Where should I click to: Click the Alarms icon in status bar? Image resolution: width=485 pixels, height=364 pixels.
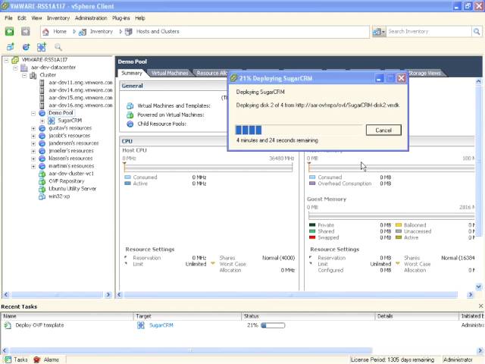(37, 359)
